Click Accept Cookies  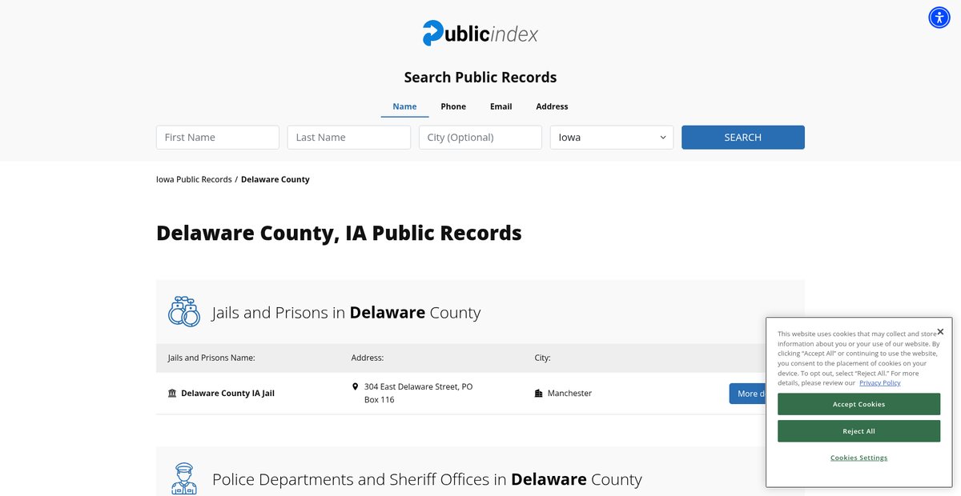[858, 404]
